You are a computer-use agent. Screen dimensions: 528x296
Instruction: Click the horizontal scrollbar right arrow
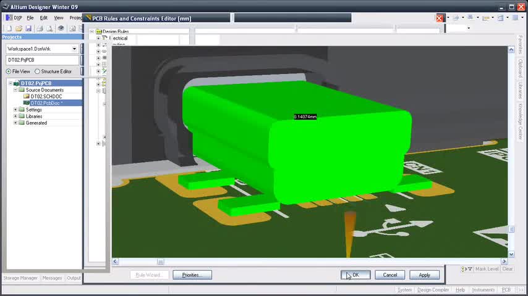click(504, 261)
